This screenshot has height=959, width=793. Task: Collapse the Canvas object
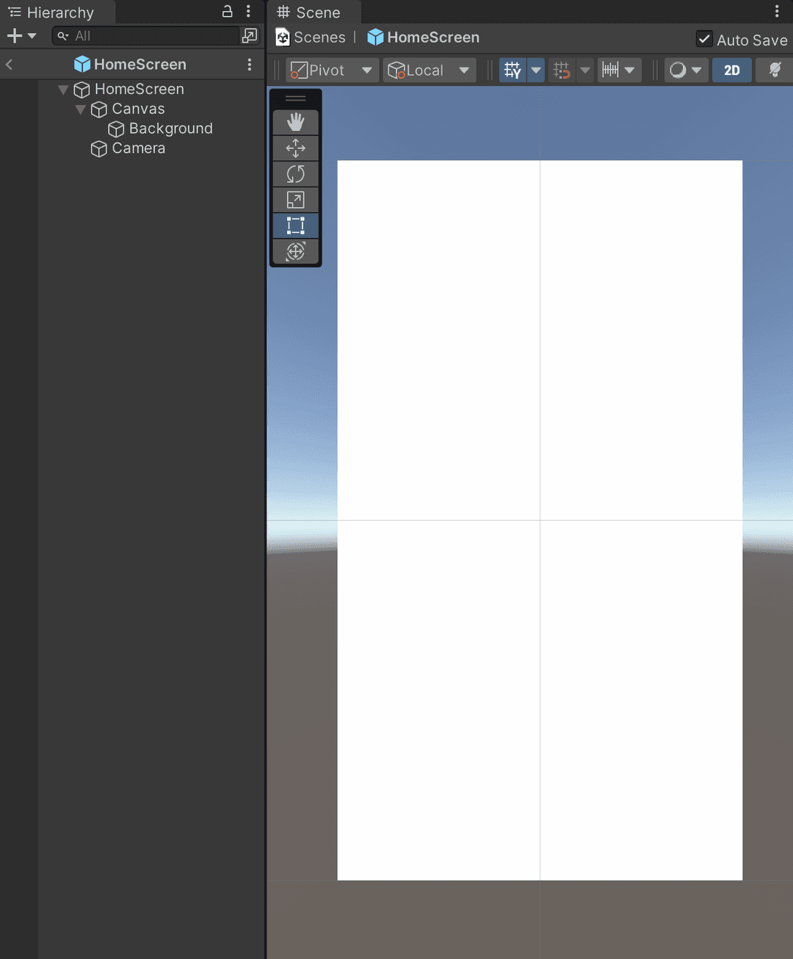click(81, 109)
